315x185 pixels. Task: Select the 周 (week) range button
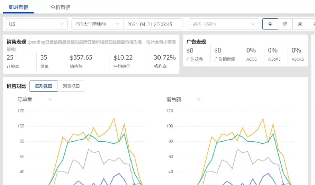point(300,24)
